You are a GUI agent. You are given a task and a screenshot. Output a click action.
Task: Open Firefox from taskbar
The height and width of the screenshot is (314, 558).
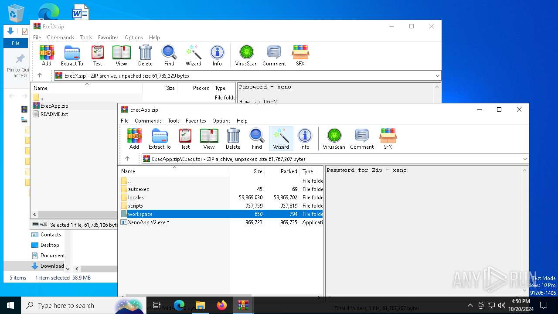(x=222, y=305)
